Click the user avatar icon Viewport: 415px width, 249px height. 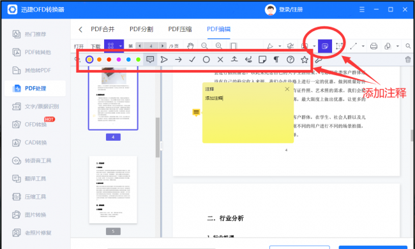click(270, 10)
